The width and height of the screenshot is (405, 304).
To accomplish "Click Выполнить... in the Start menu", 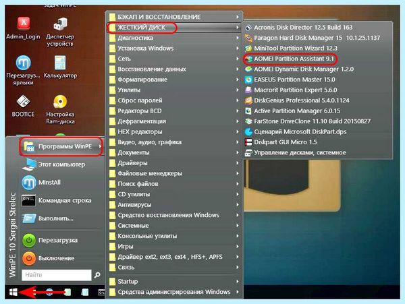I will (x=61, y=218).
